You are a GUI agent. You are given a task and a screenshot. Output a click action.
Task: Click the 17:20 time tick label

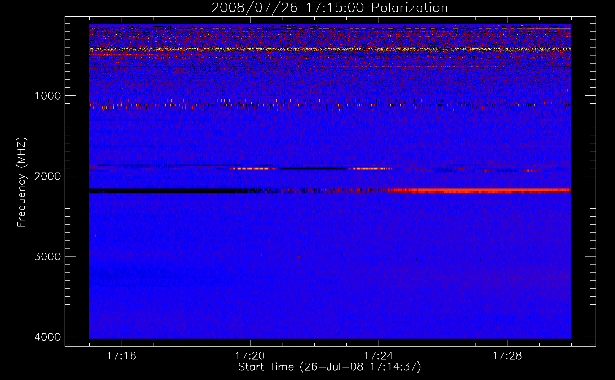[250, 356]
